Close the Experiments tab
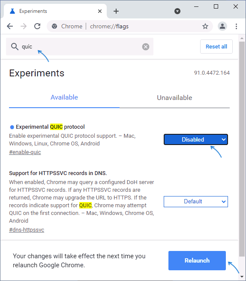246x281 pixels. (100, 11)
